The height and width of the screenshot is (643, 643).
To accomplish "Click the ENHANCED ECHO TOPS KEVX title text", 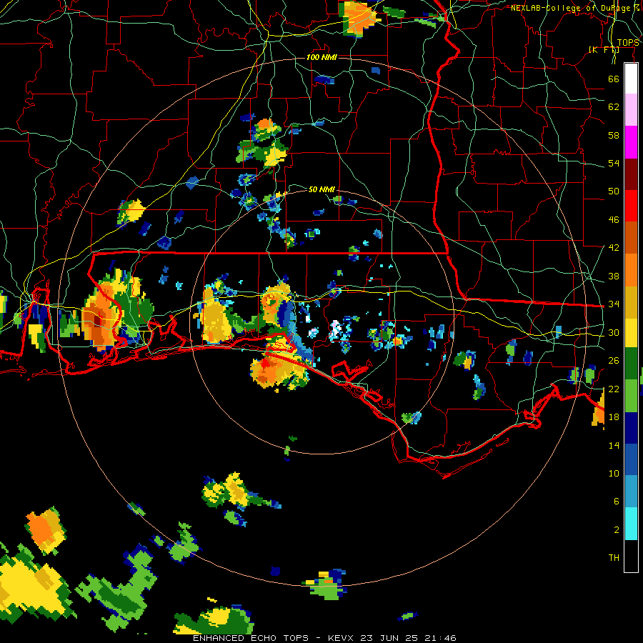I will click(x=324, y=638).
